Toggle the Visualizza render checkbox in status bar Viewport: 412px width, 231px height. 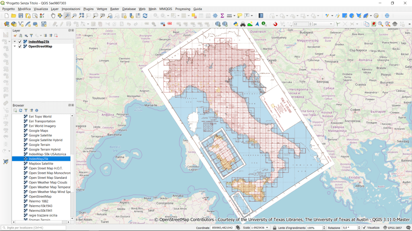point(364,228)
